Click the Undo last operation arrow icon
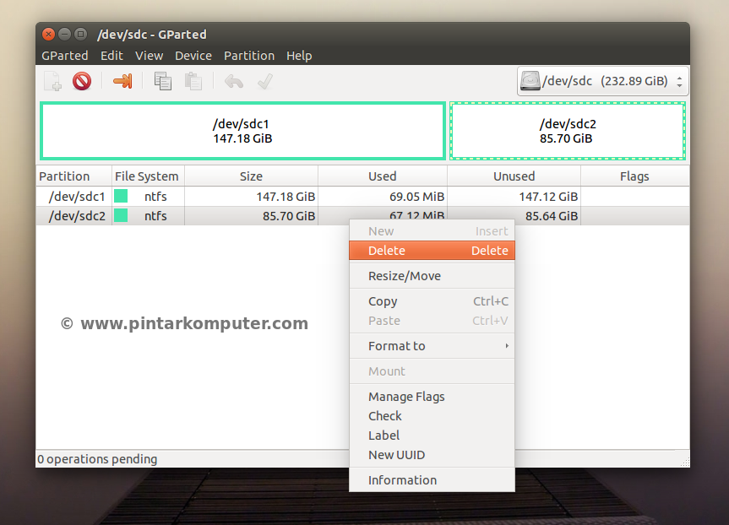729x525 pixels. (x=234, y=82)
